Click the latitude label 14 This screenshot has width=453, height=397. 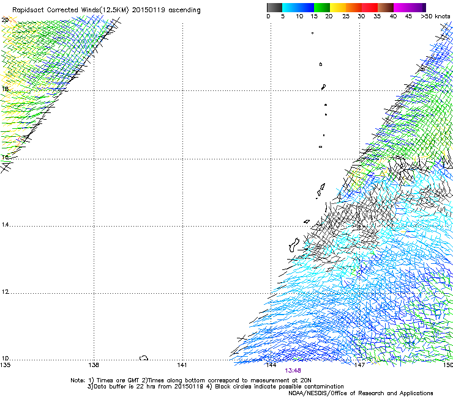5,225
